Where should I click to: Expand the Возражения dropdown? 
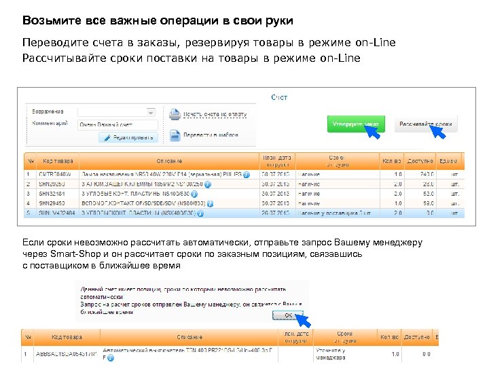point(151,112)
